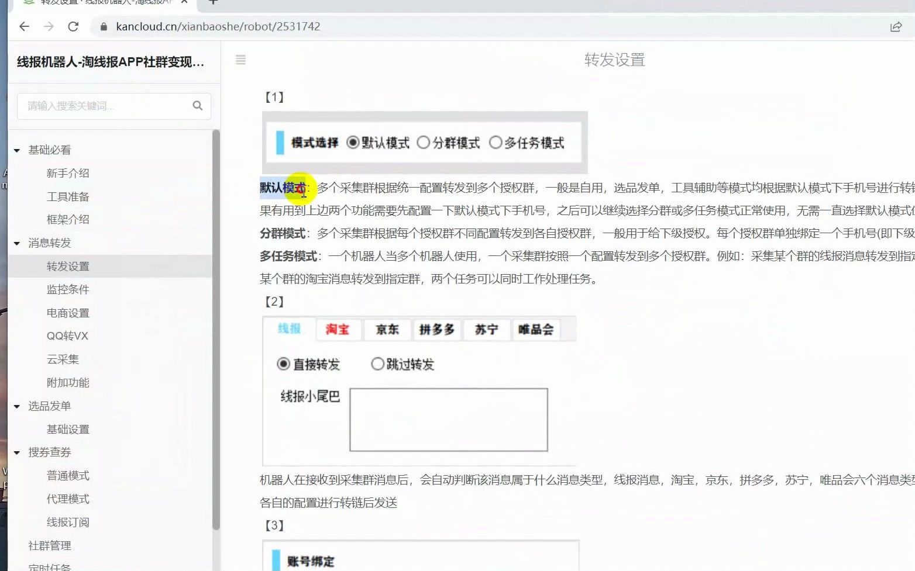
Task: Open the 电商设置 page
Action: (x=68, y=313)
